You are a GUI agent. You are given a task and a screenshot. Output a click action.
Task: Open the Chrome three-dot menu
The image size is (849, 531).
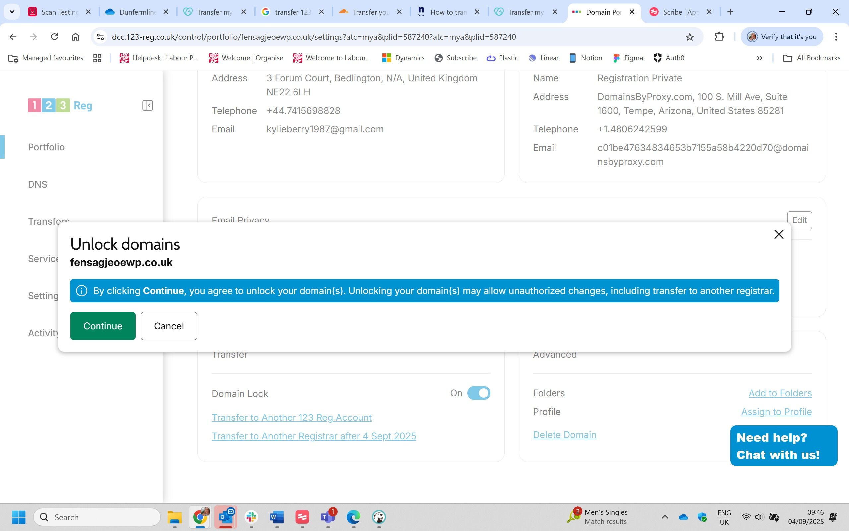point(836,37)
